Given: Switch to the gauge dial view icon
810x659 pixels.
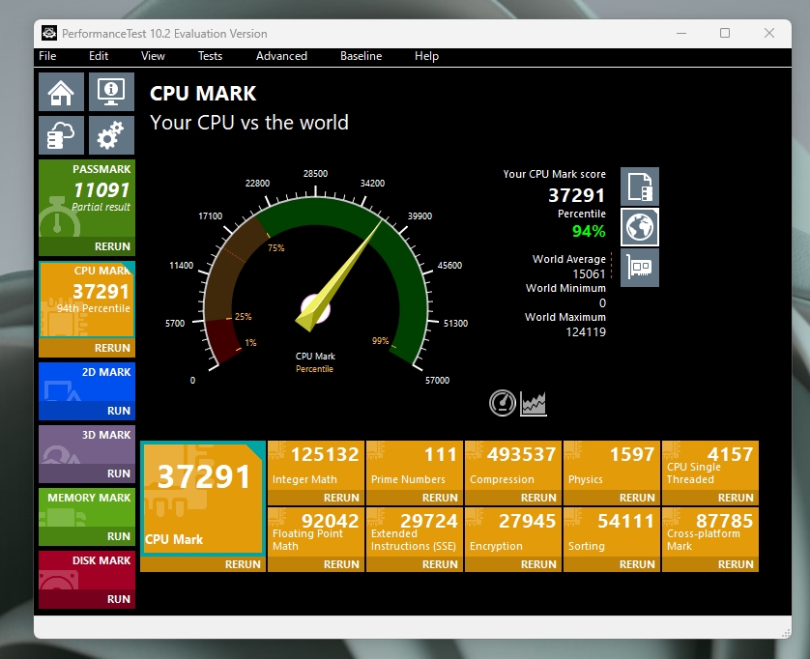Looking at the screenshot, I should coord(502,403).
